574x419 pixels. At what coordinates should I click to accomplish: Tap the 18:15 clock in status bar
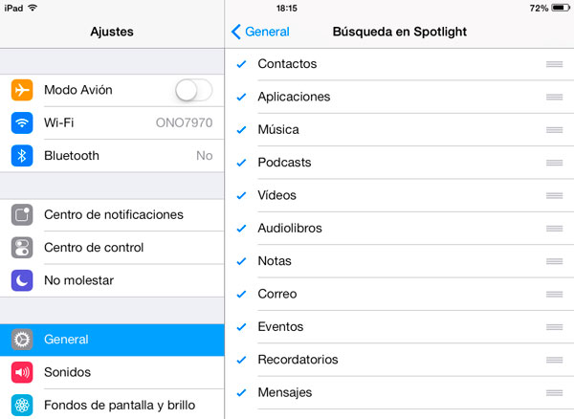click(x=287, y=8)
